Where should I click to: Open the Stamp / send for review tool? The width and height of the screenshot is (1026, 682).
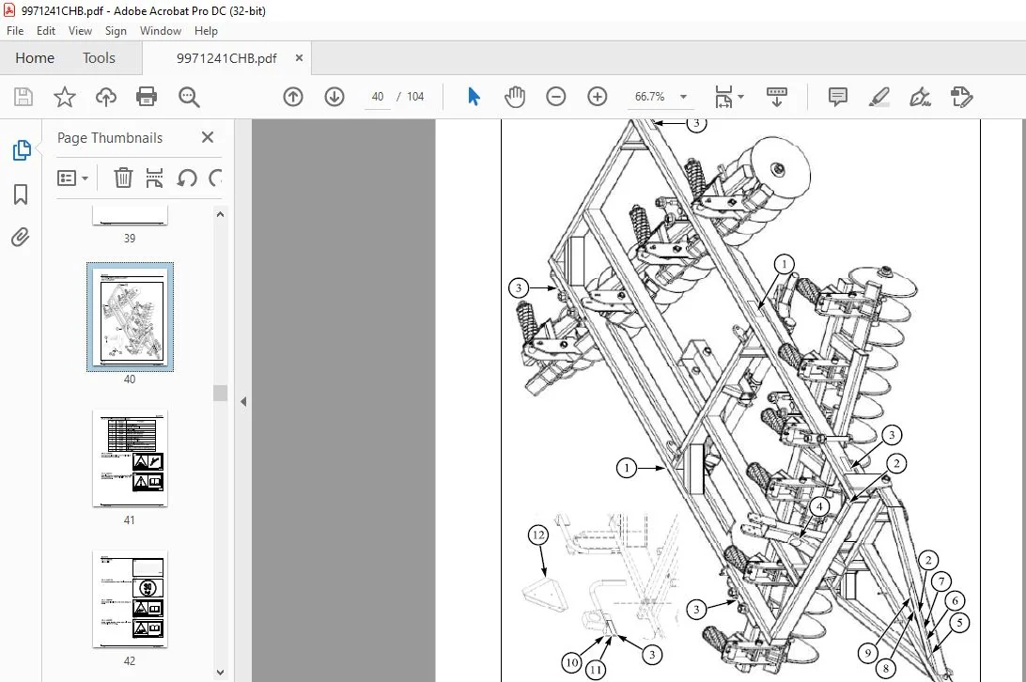(961, 97)
